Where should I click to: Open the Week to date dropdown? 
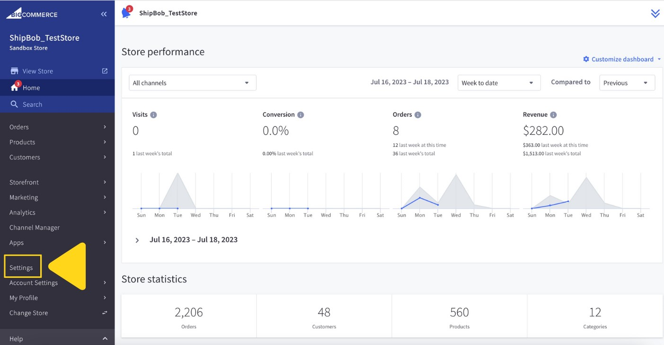[x=498, y=82]
